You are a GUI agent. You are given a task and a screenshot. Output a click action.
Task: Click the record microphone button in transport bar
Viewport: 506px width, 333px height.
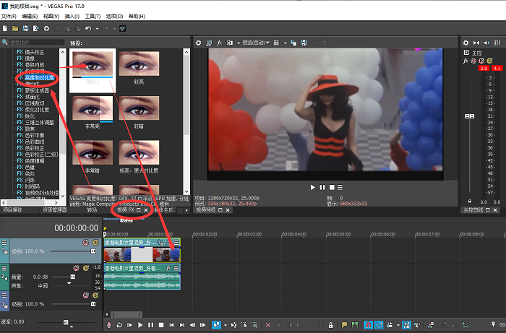(x=110, y=326)
